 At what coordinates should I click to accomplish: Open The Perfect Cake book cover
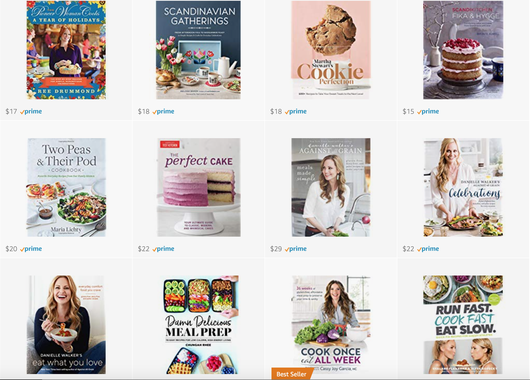tap(199, 187)
